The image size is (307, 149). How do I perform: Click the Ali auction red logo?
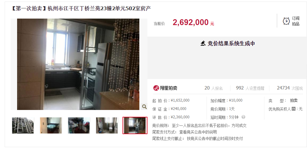point(156,88)
